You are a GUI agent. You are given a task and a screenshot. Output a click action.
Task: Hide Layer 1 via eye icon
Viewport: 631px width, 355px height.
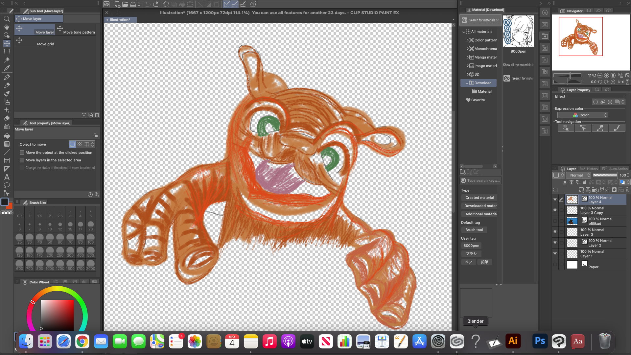tap(555, 254)
